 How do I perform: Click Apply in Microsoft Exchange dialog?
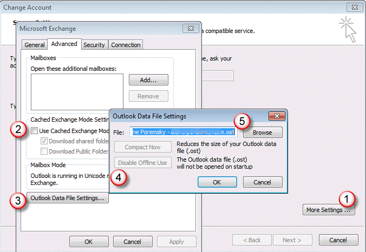[177, 242]
